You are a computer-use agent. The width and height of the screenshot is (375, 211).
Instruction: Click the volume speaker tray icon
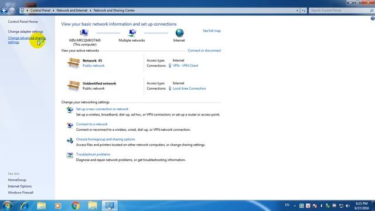click(347, 206)
